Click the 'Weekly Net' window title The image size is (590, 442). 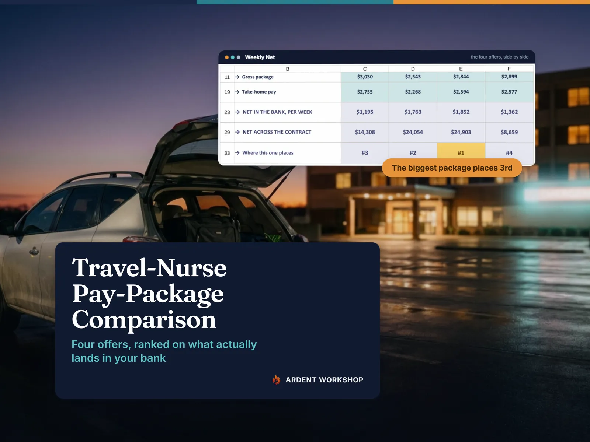click(260, 57)
